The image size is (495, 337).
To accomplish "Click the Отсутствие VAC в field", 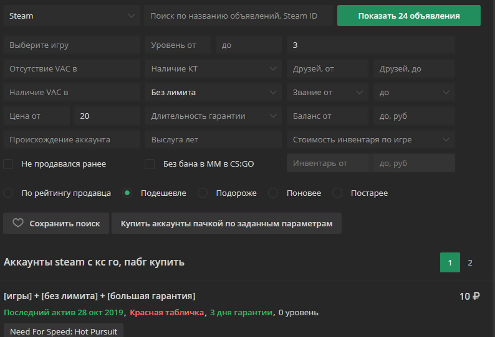I will click(71, 68).
